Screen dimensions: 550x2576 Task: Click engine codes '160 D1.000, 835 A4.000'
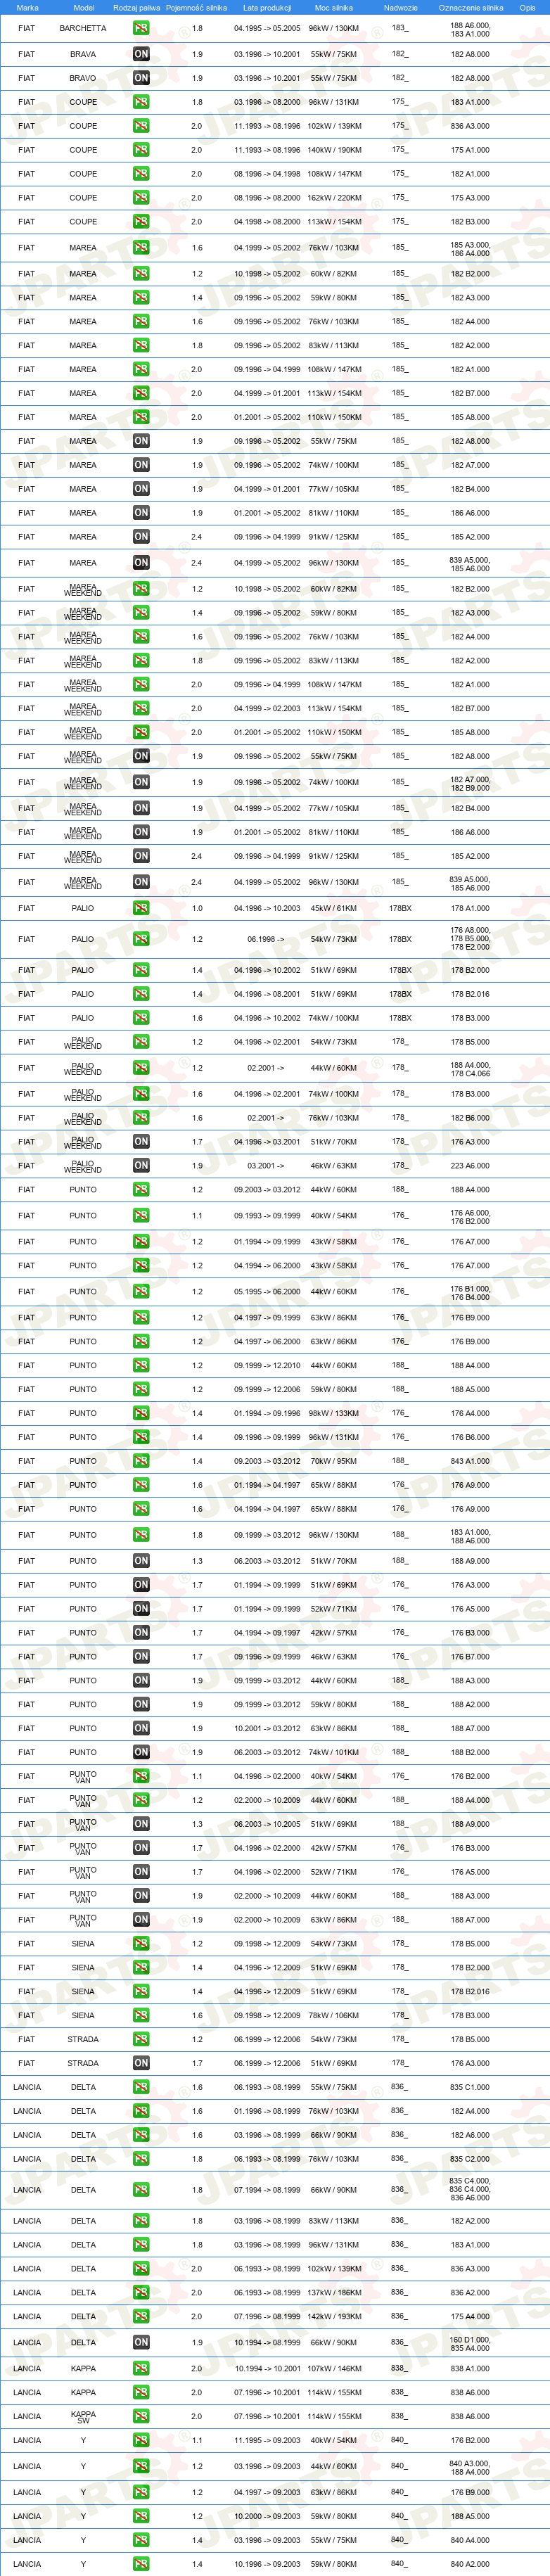point(470,2343)
